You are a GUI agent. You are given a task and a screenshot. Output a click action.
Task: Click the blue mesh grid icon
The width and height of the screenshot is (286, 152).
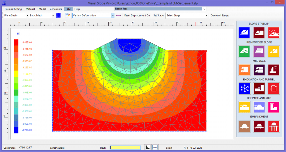58,16
